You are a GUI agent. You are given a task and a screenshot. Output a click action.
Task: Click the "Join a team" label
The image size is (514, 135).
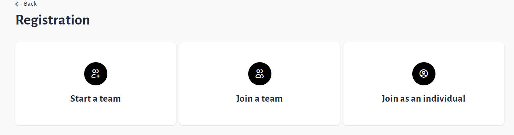click(259, 99)
